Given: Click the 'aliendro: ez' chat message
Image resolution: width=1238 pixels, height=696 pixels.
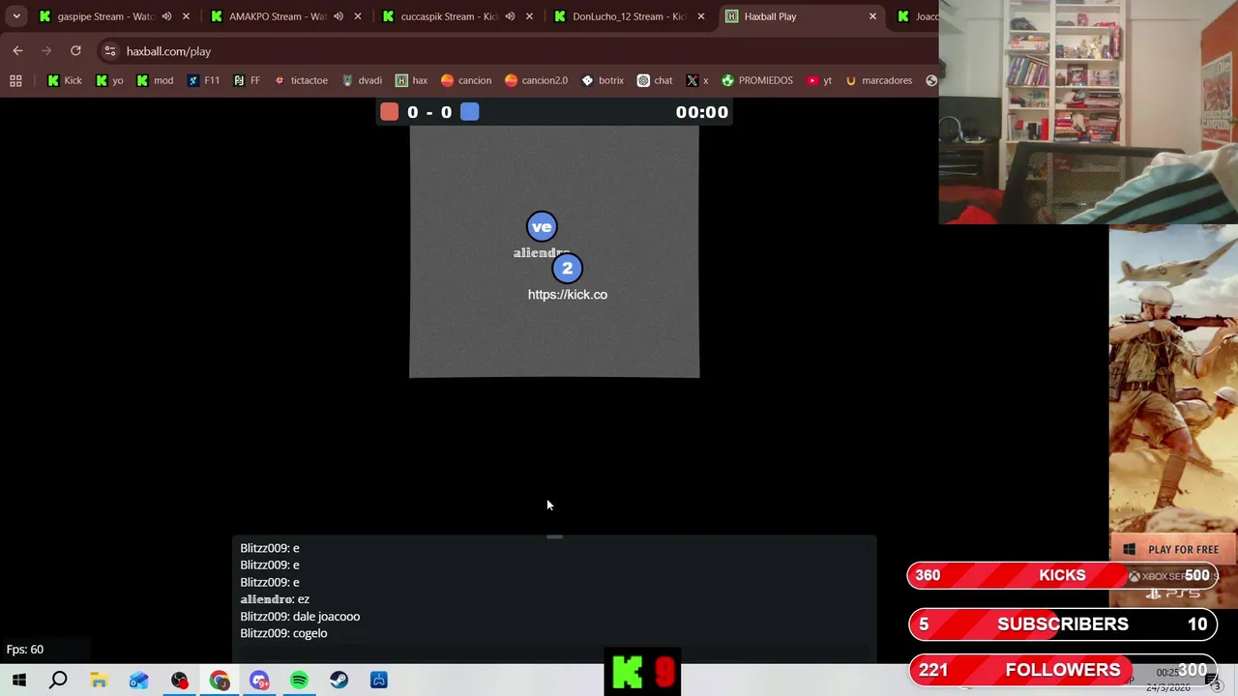Looking at the screenshot, I should coord(275,599).
